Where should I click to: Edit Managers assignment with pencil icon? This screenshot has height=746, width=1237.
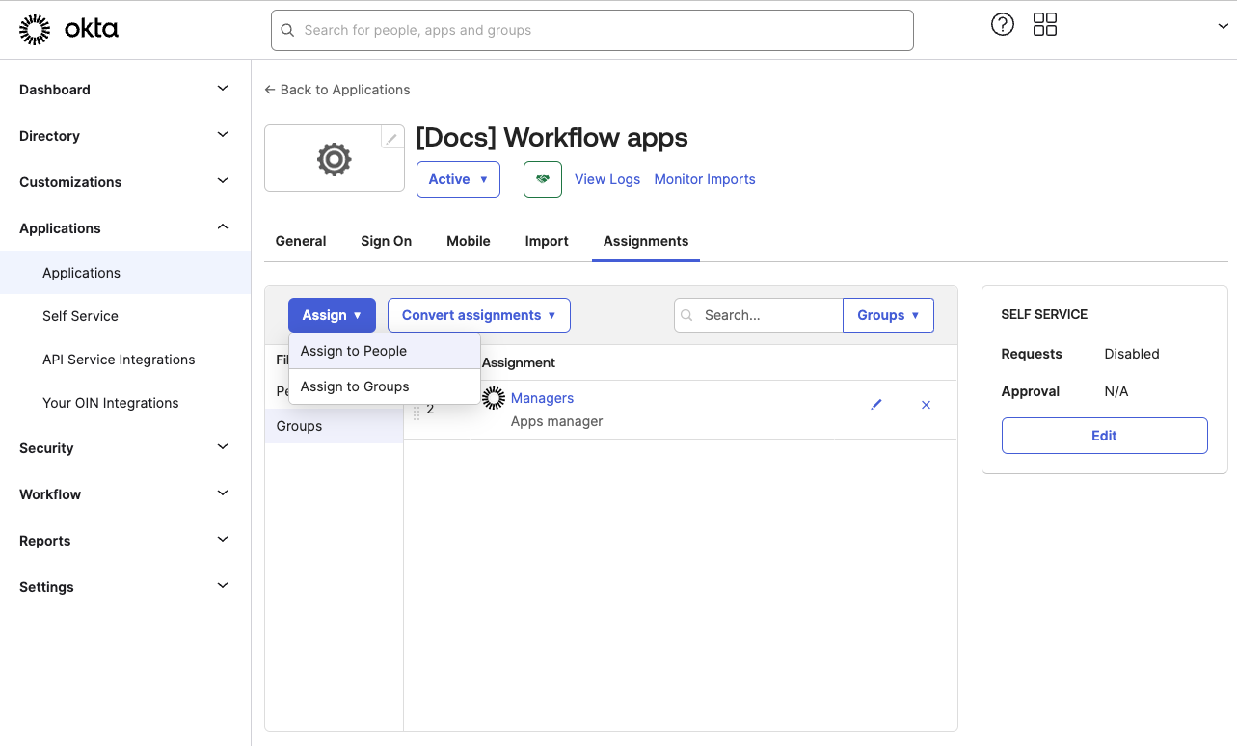pos(876,405)
